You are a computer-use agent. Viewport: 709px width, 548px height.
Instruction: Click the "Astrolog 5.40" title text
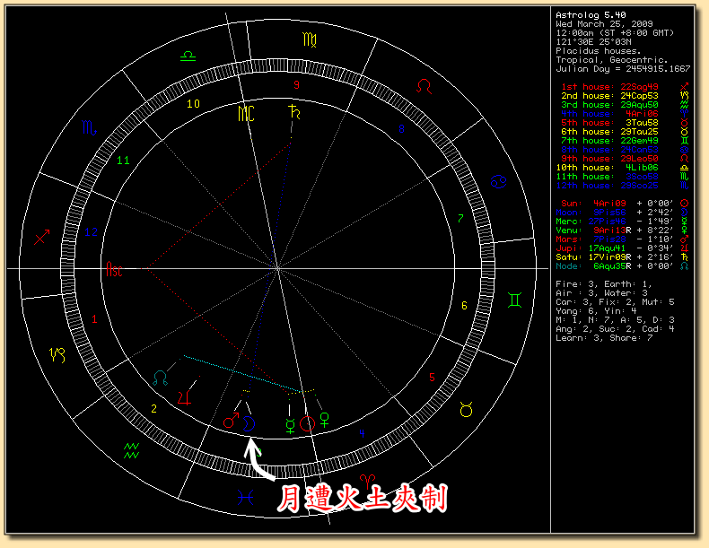pos(591,15)
